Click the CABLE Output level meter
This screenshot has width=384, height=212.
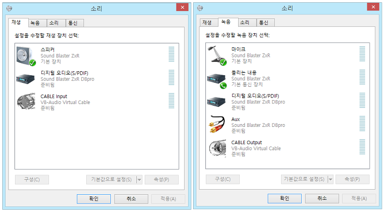362,147
